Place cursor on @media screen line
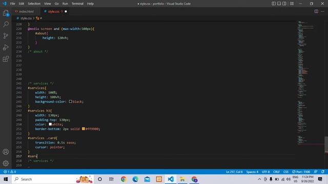 [61, 29]
